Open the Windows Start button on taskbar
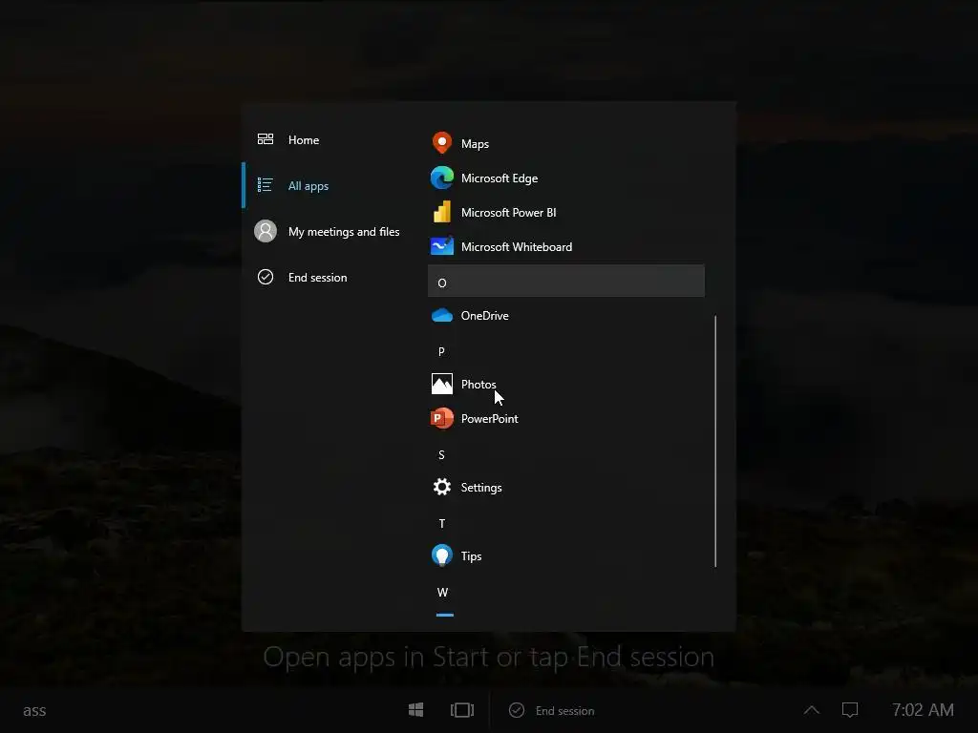Viewport: 978px width, 733px height. click(416, 710)
